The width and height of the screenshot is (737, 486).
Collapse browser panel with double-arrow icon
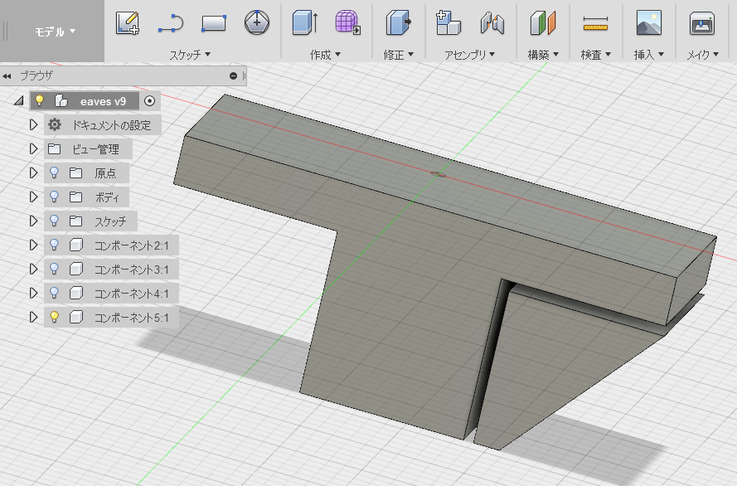[7, 76]
